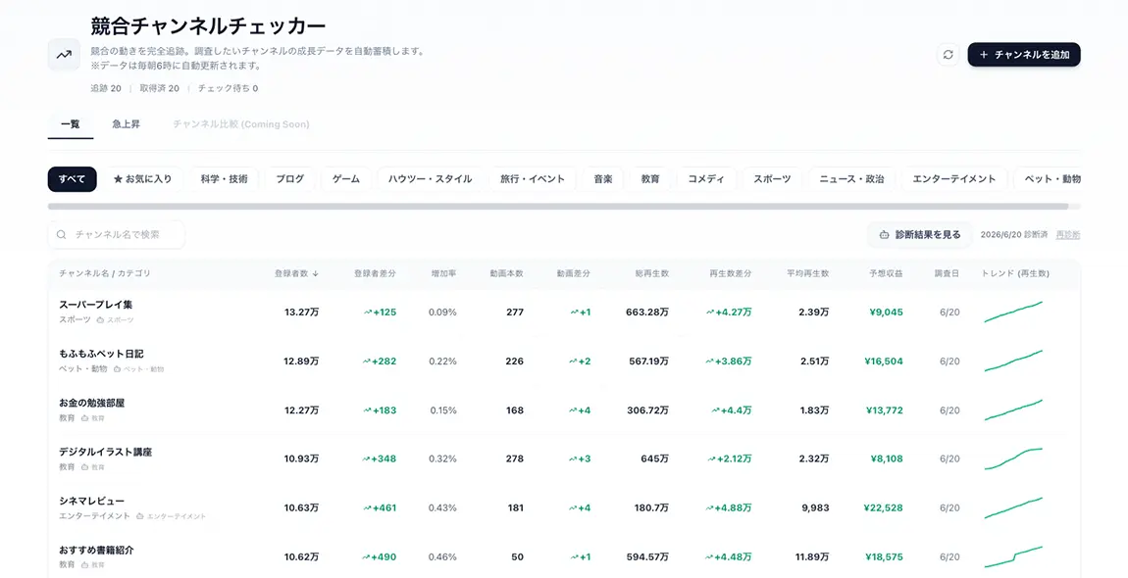Click the 再診断 link
1128x578 pixels.
coord(1067,235)
